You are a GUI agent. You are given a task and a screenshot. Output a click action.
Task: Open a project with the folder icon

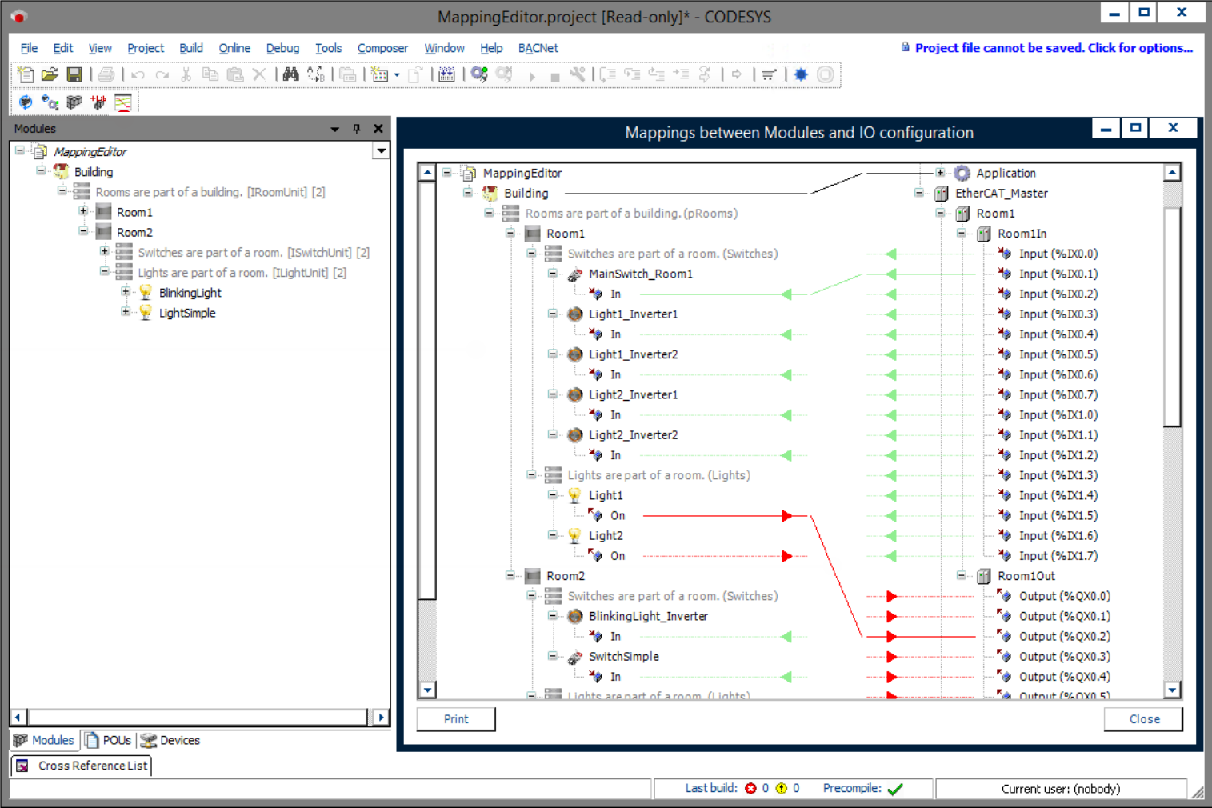(x=50, y=74)
